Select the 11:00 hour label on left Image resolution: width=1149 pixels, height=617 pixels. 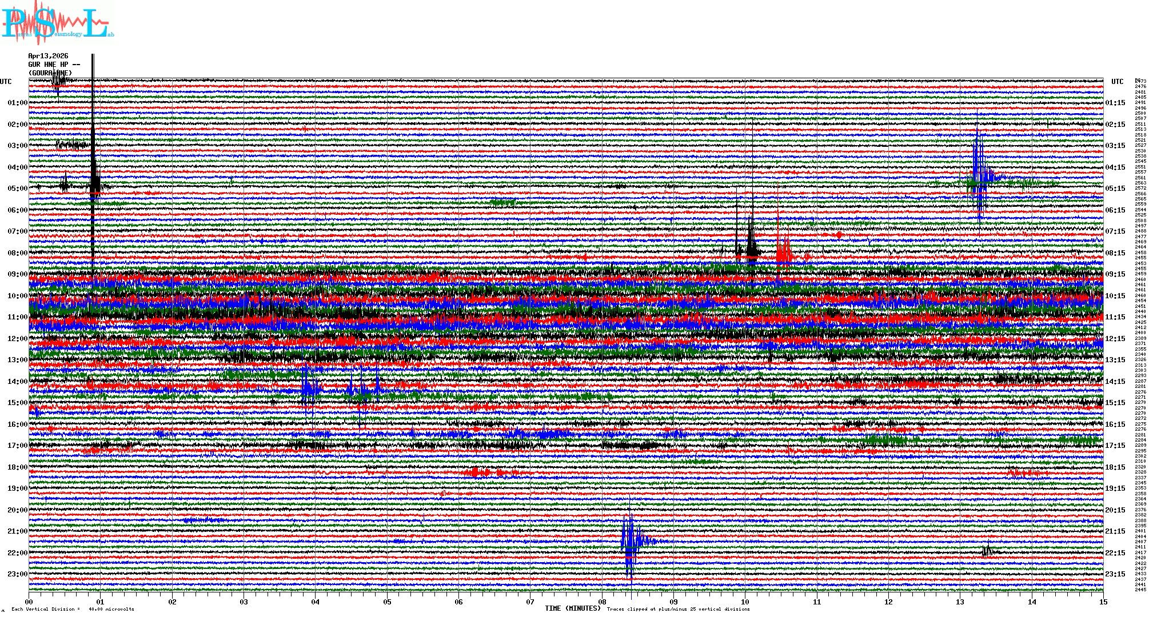(x=17, y=317)
